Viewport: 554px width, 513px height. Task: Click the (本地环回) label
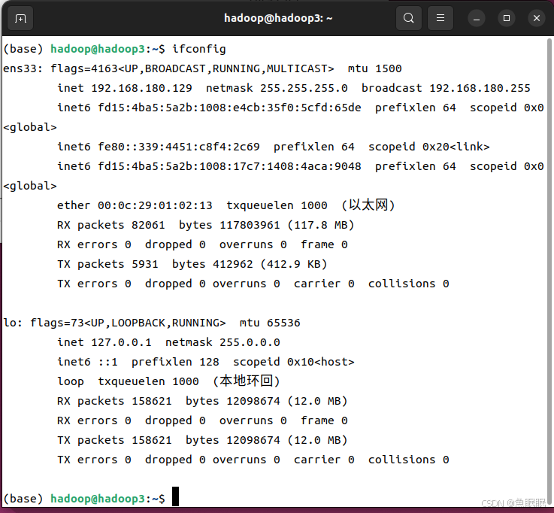pos(247,381)
